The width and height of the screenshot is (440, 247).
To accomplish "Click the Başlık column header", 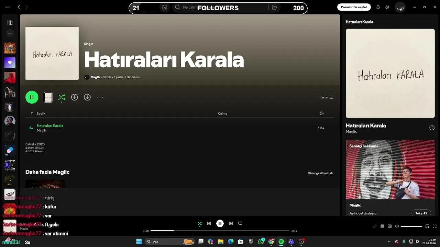I will pyautogui.click(x=41, y=114).
